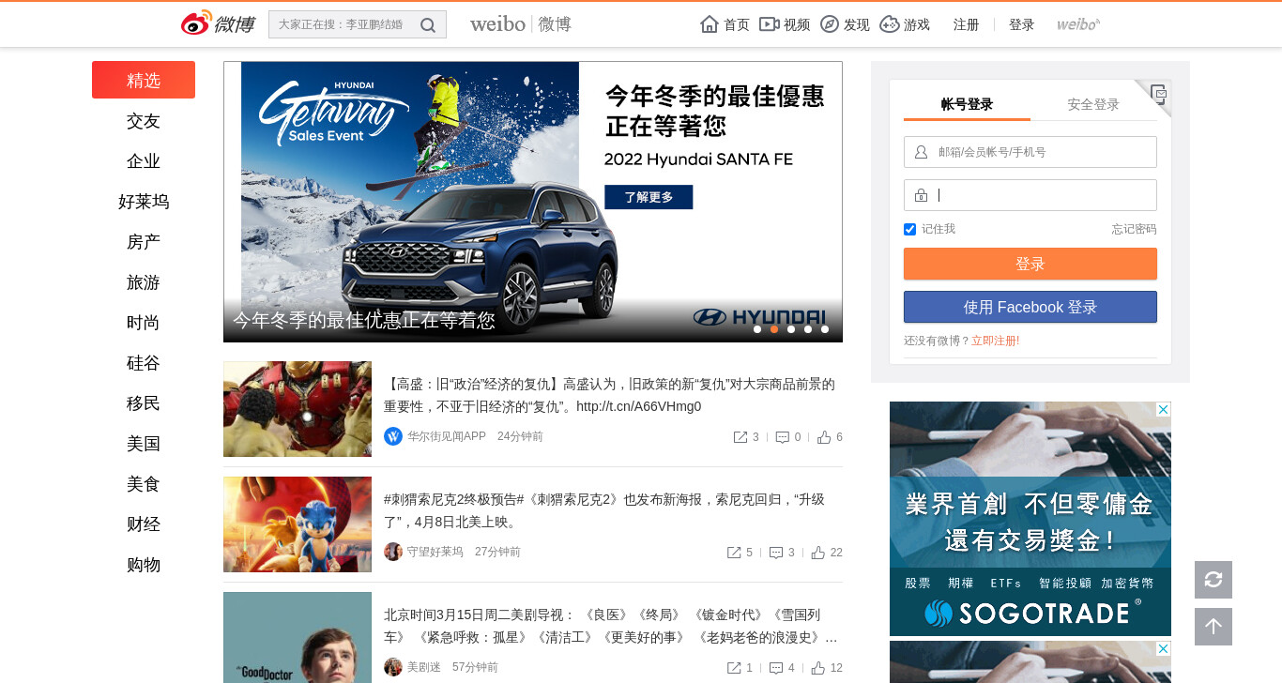The height and width of the screenshot is (683, 1282).
Task: Click post text starting 【高盛：旧"政治"经济的复仇】
Action: 609,395
